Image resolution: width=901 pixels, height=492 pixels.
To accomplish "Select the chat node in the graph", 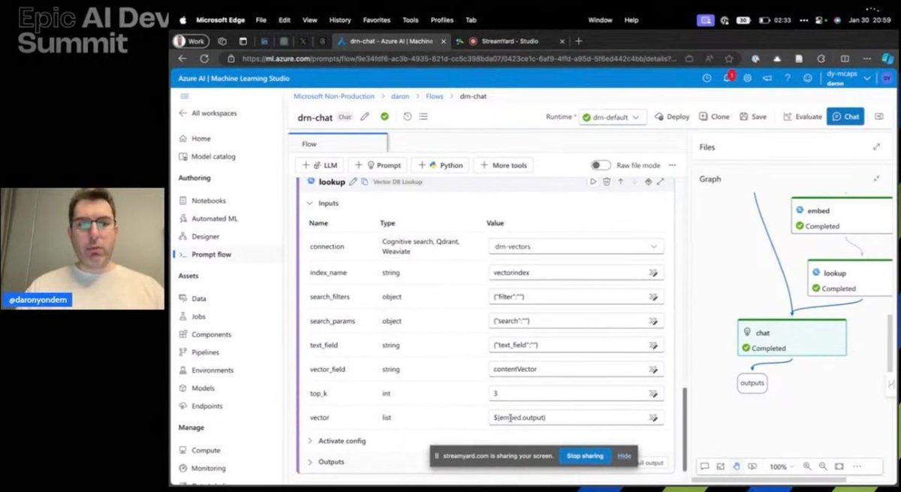I will coord(791,338).
